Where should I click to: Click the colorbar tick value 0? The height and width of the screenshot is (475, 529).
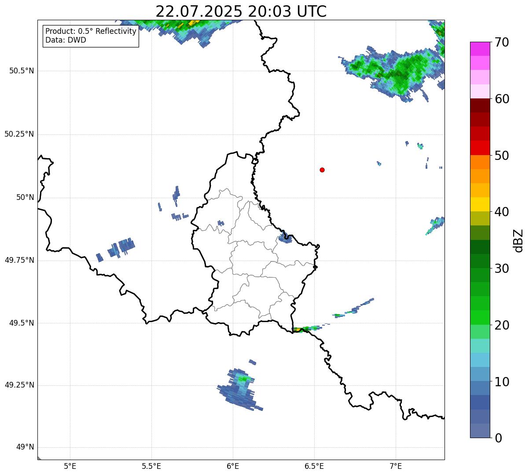point(498,438)
